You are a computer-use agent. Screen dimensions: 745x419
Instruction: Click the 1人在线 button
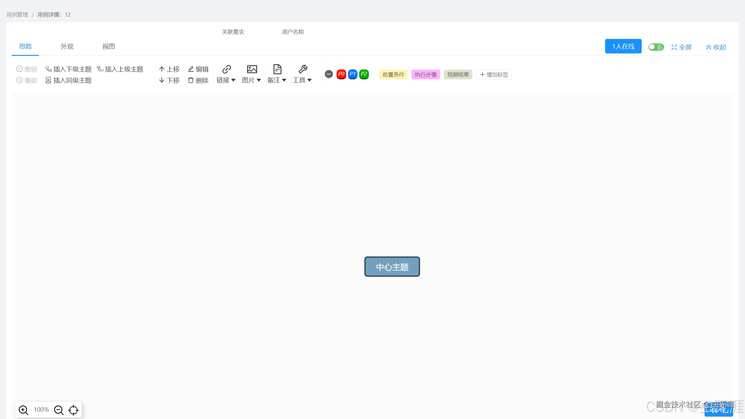pyautogui.click(x=623, y=46)
